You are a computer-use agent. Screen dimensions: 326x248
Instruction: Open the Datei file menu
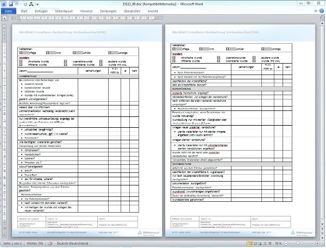(x=8, y=10)
